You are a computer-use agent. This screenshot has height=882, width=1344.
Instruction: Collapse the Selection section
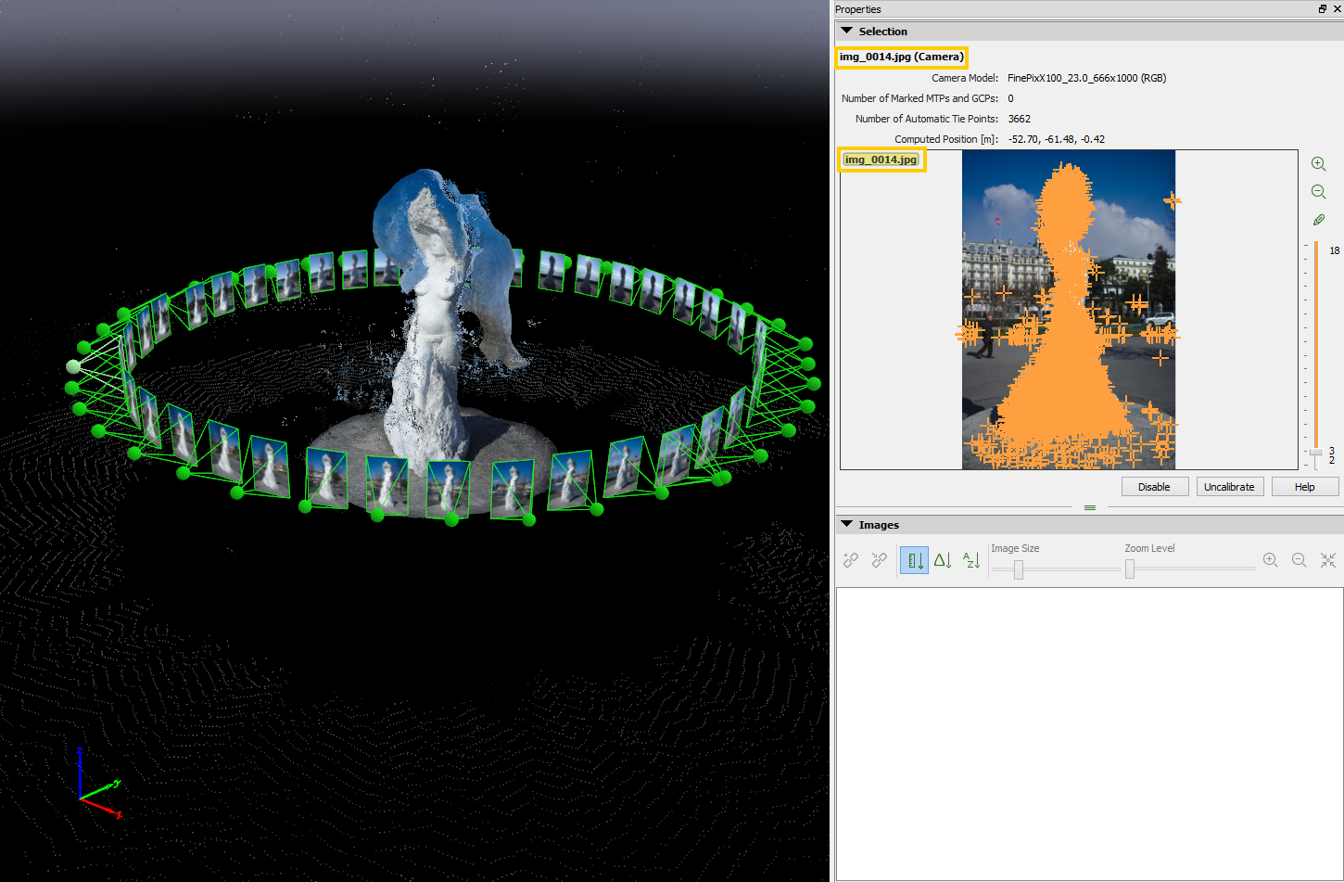click(847, 32)
